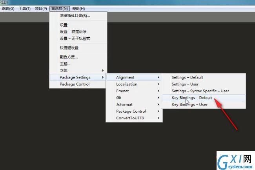Expand the Emmet package submenu
The image size is (255, 170).
pyautogui.click(x=134, y=91)
